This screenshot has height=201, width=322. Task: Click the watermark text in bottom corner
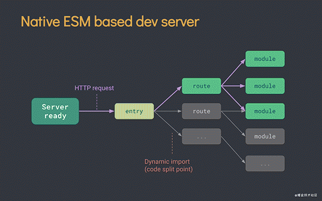pos(306,195)
